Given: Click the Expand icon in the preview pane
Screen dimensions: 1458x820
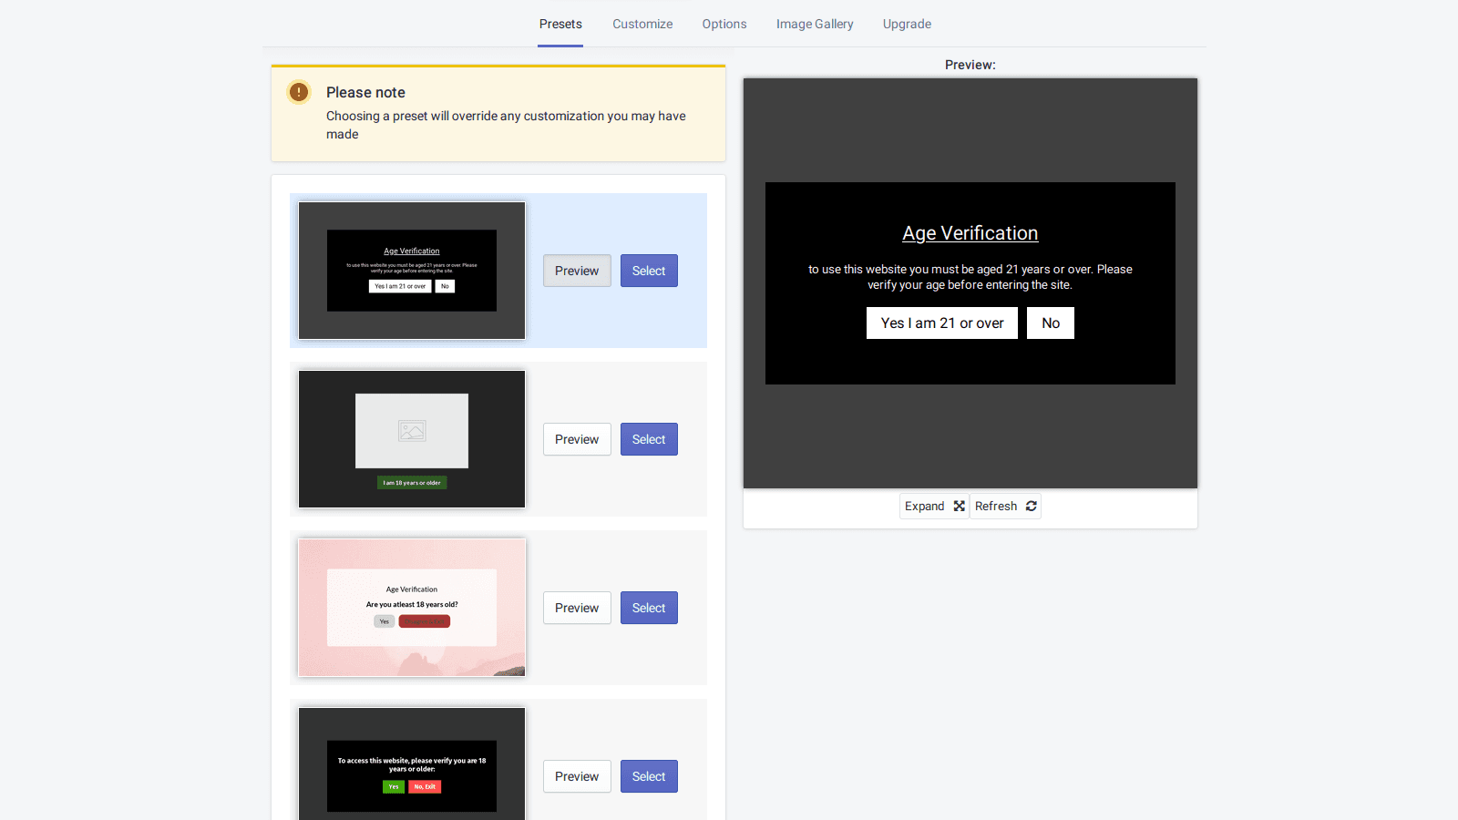Looking at the screenshot, I should [x=960, y=506].
